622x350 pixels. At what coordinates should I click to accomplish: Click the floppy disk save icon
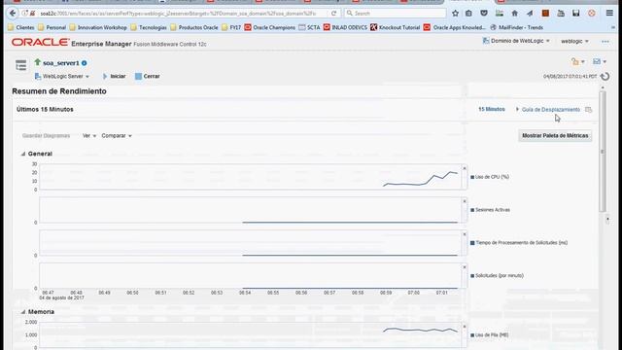coord(576,13)
